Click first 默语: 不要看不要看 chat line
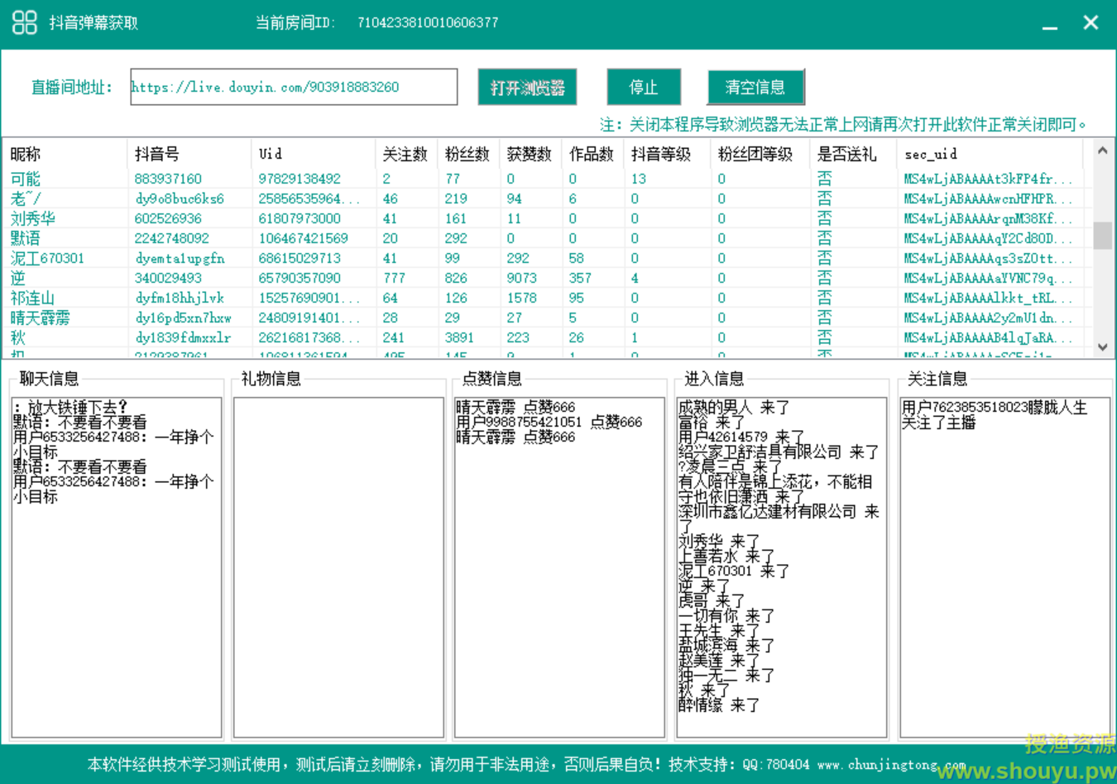 [80, 422]
